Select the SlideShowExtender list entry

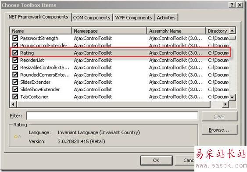coord(40,90)
